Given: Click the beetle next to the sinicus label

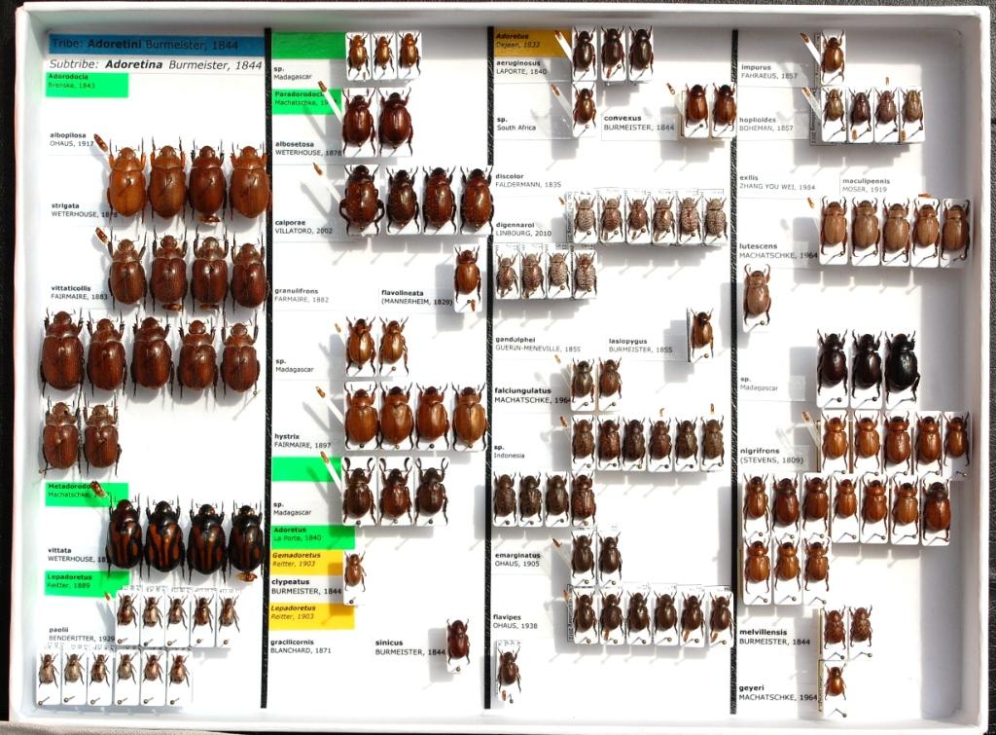Looking at the screenshot, I should 457,641.
